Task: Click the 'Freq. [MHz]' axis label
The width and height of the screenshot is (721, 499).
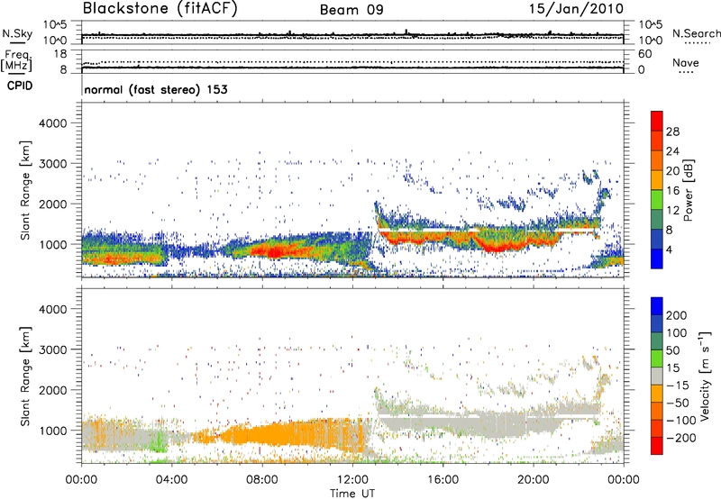Action: (x=16, y=61)
